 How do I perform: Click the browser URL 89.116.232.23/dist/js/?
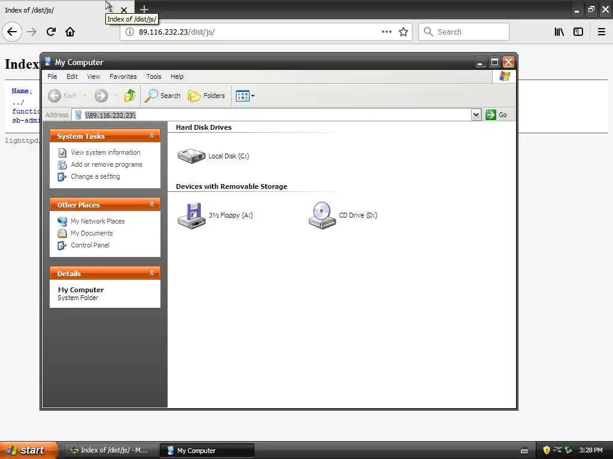(177, 32)
